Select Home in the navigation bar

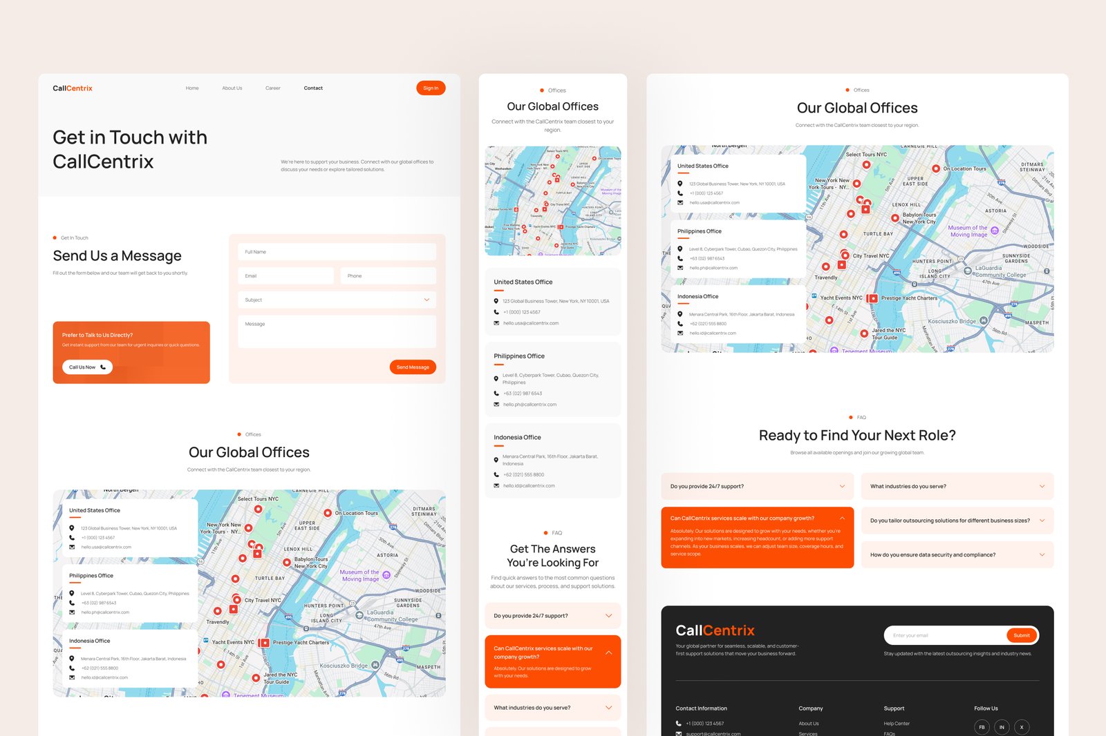click(192, 88)
